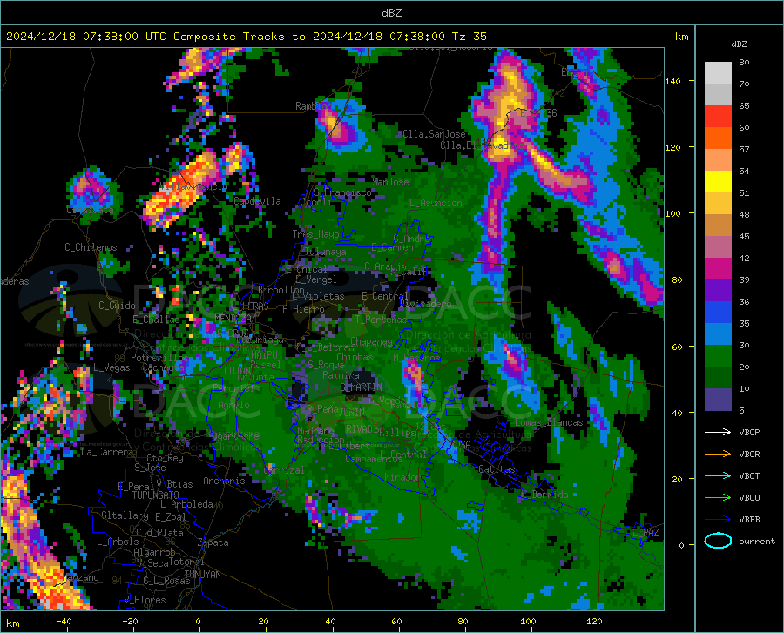Click the 'Tres_Mayo' label on map
This screenshot has width=784, height=633.
coord(316,234)
